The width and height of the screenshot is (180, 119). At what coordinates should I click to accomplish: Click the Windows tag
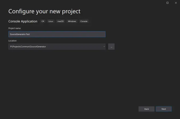(72, 21)
